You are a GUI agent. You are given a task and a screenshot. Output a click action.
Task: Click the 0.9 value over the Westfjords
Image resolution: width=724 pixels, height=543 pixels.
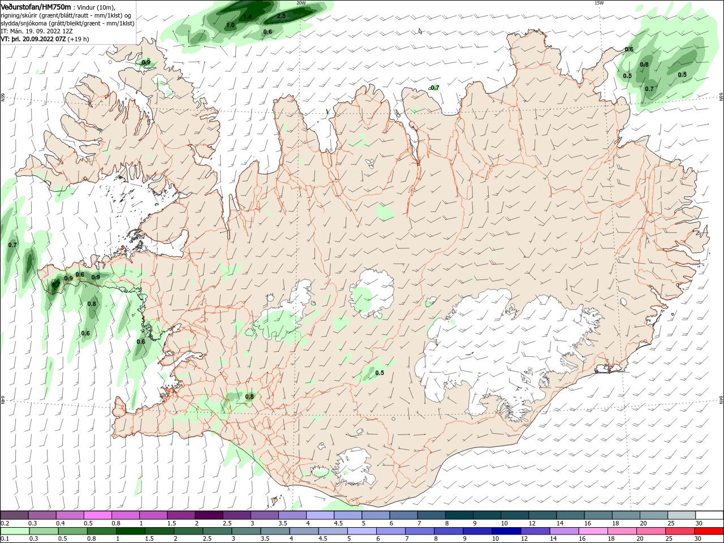click(146, 62)
